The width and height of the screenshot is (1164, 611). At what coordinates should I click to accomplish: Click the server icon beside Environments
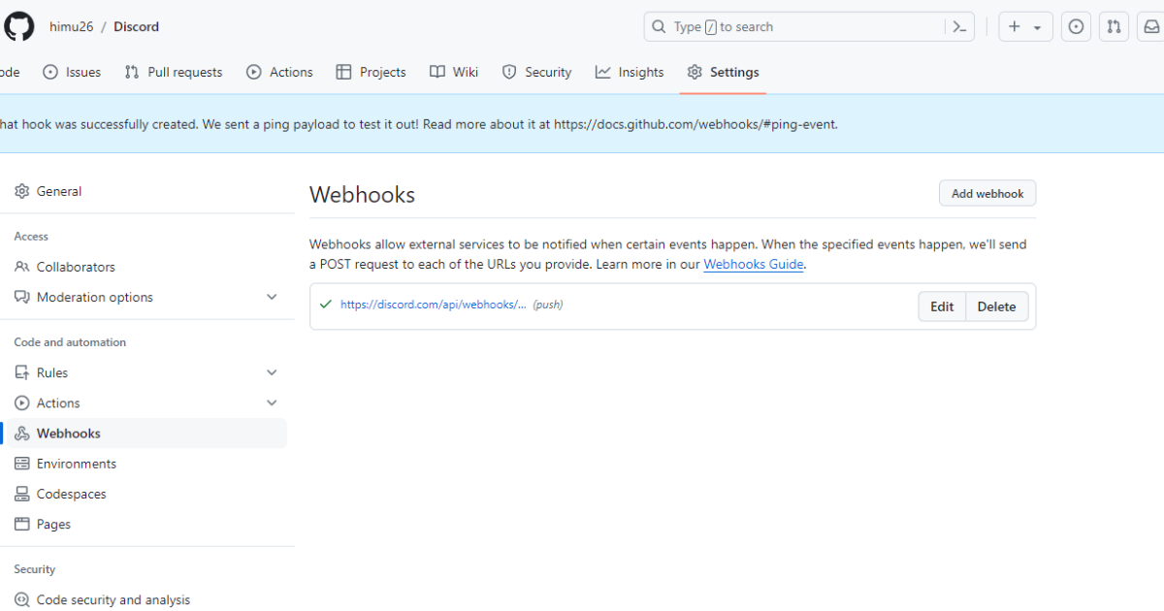(x=21, y=464)
